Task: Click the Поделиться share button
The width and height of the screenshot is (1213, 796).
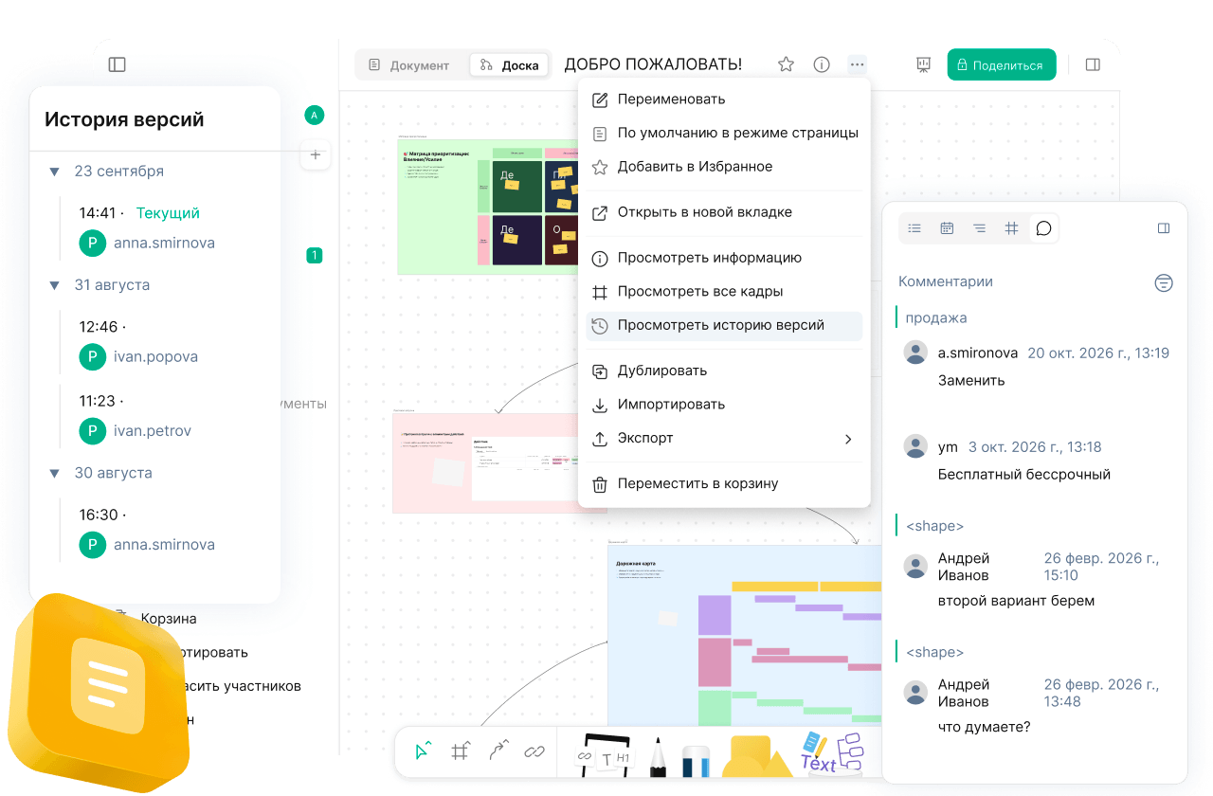Action: pyautogui.click(x=1002, y=64)
